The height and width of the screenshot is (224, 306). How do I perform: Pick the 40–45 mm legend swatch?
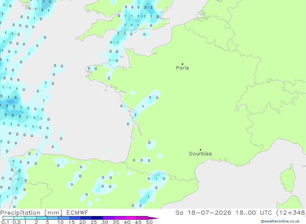(131, 218)
